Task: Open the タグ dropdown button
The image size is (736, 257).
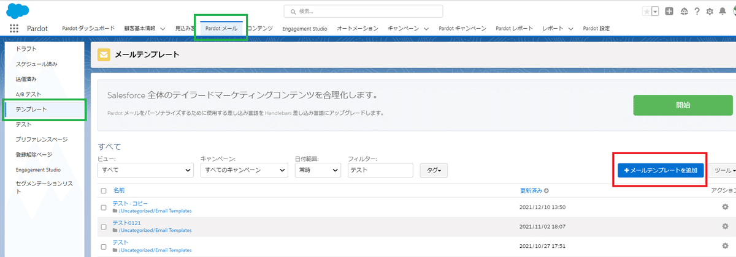Action: [434, 170]
